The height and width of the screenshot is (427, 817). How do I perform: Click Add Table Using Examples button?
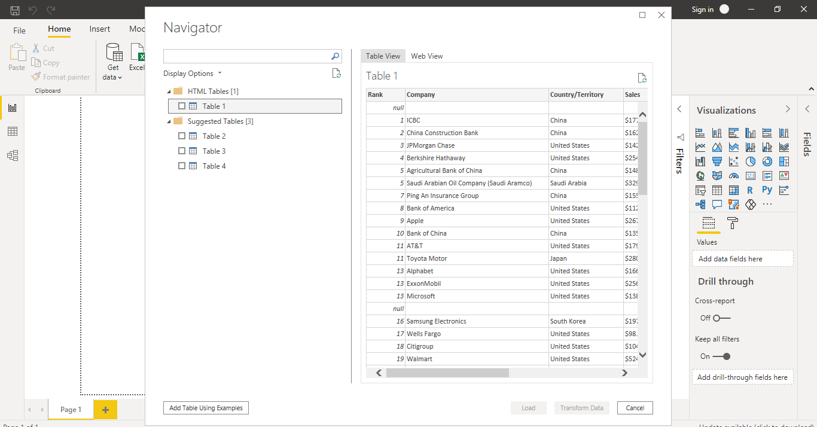point(206,408)
